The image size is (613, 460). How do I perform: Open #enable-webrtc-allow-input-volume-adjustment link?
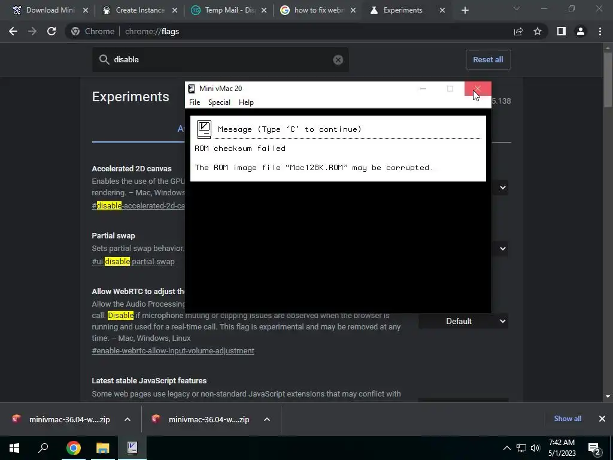(173, 351)
